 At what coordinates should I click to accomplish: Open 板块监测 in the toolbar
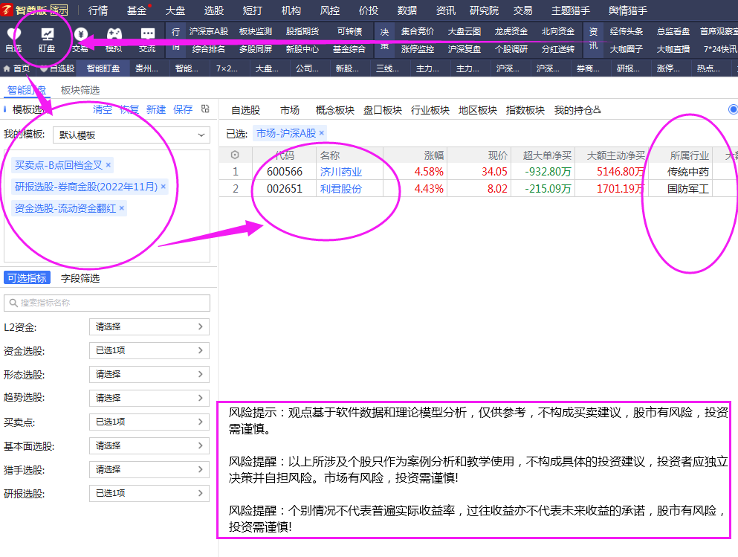click(256, 31)
